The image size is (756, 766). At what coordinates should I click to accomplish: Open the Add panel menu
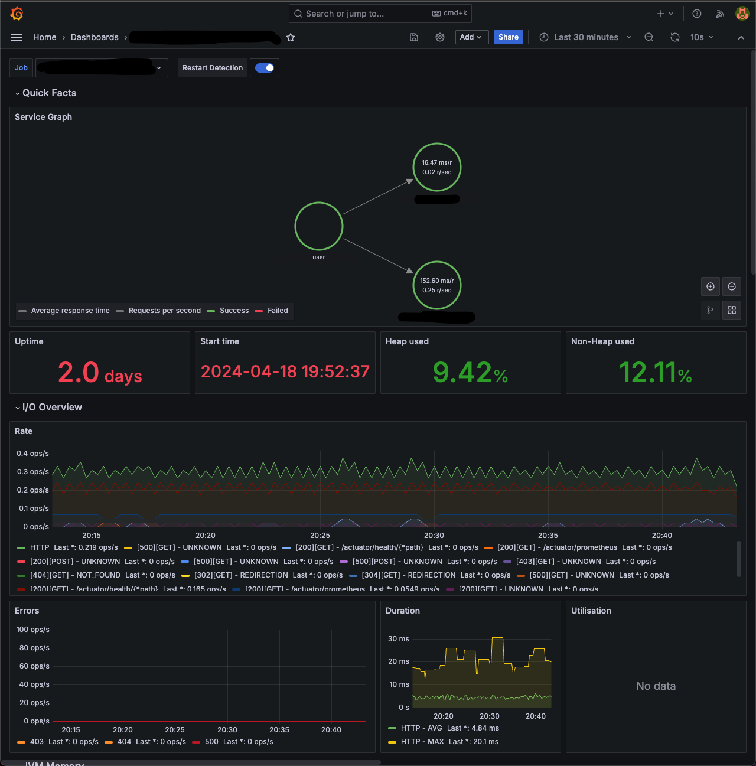tap(471, 37)
